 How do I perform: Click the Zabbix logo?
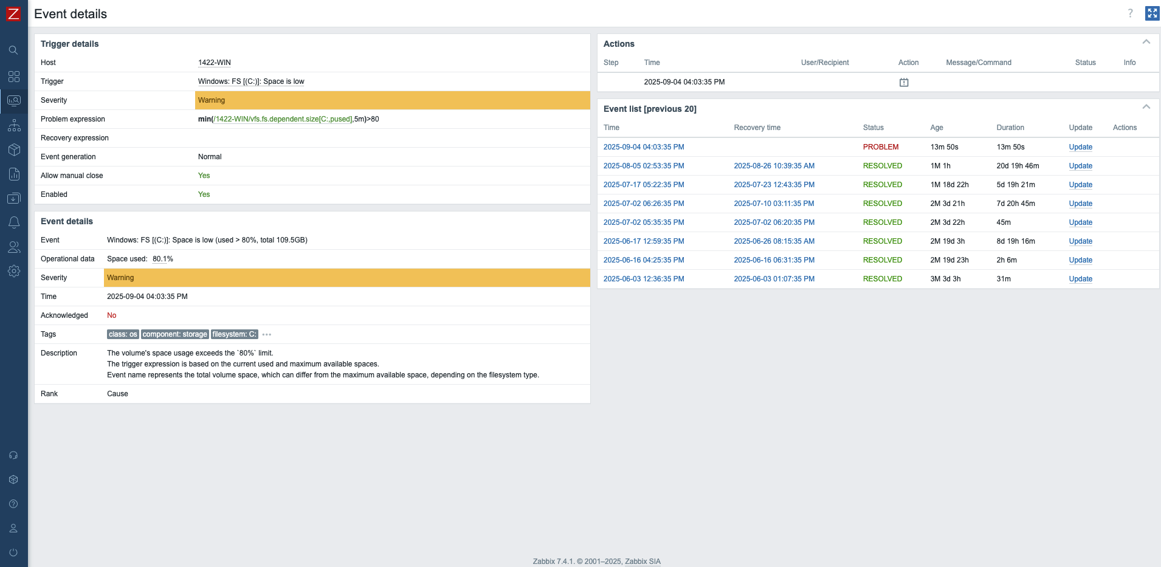(x=13, y=13)
